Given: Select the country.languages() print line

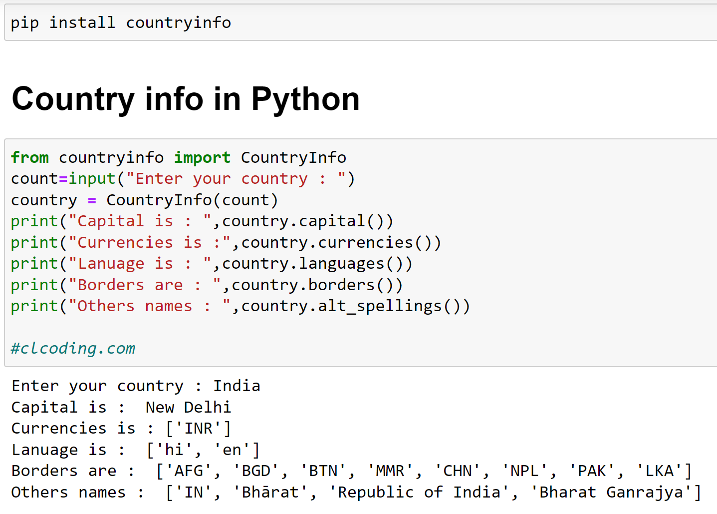Looking at the screenshot, I should pyautogui.click(x=211, y=263).
